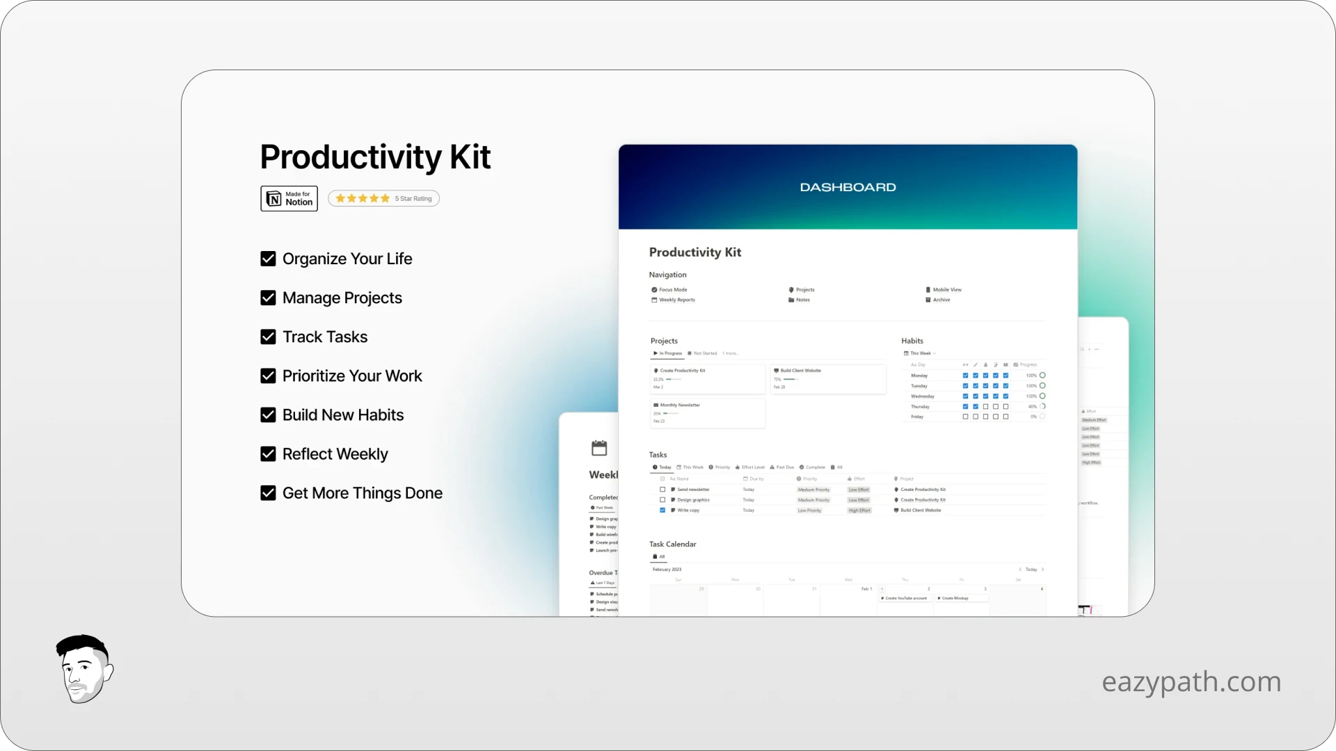Click Low Effort tag on Design graphics
The image size is (1336, 751).
(859, 500)
